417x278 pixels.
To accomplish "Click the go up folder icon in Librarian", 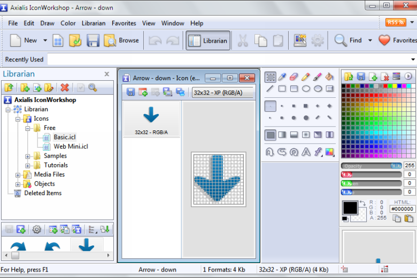I will click(9, 88).
